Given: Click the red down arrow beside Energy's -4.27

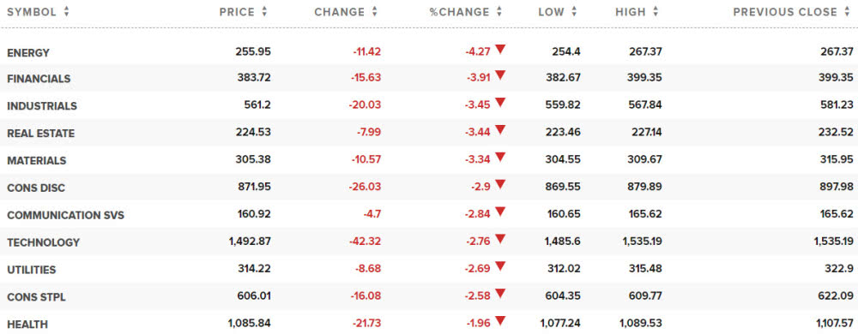Looking at the screenshot, I should (500, 49).
